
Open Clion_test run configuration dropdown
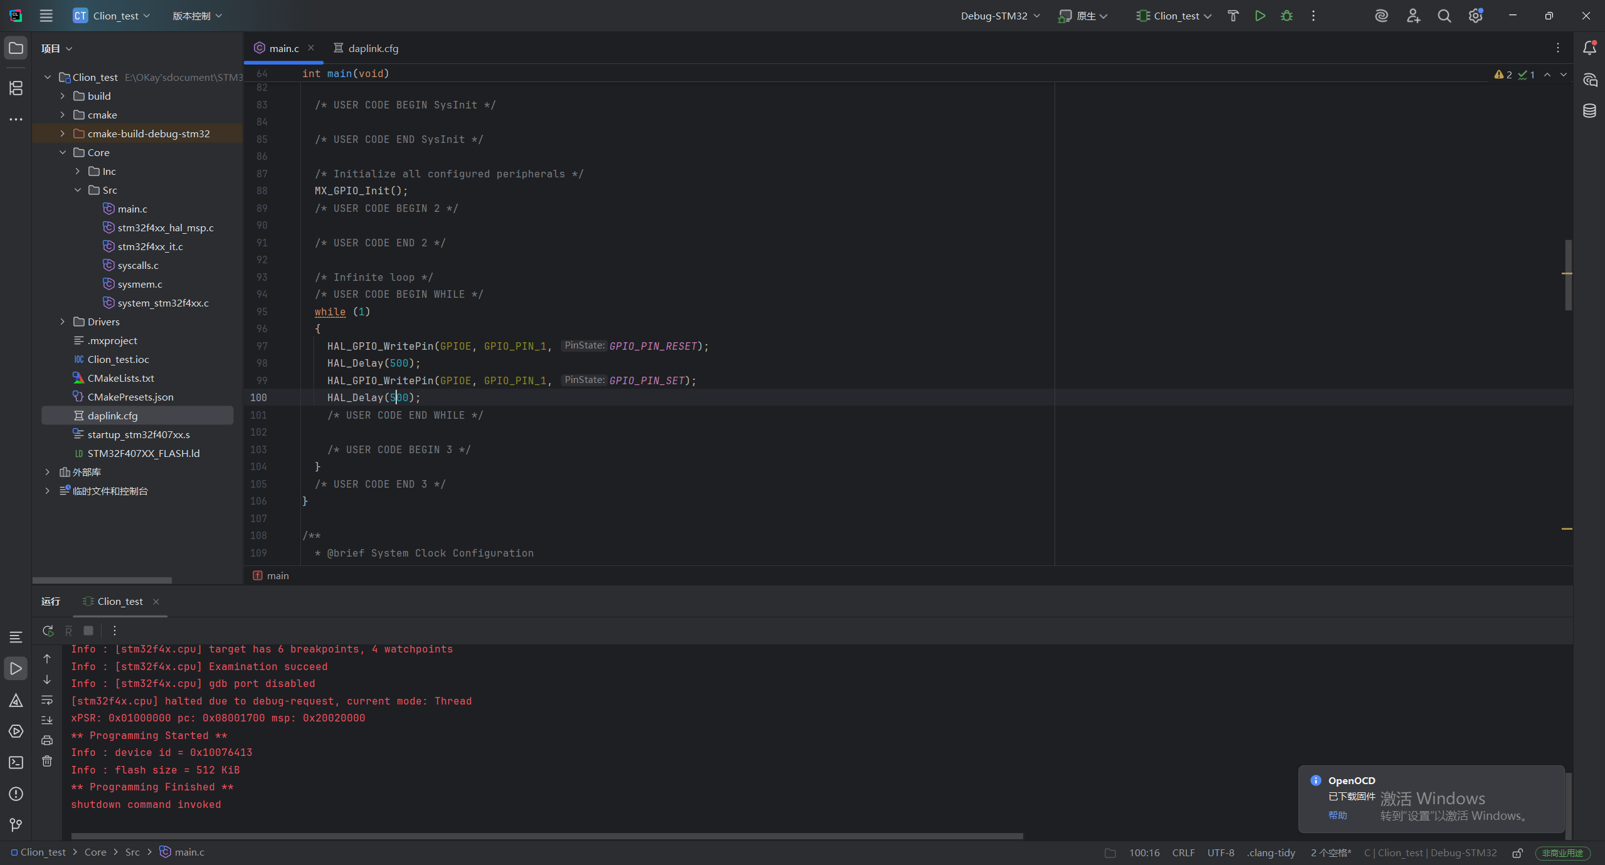[1174, 16]
